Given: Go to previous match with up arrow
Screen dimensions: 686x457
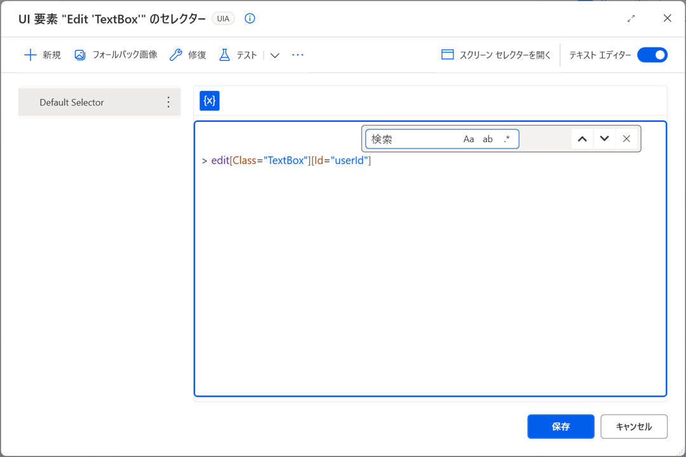Looking at the screenshot, I should (x=582, y=139).
